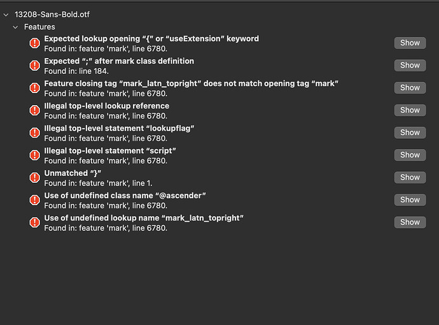
Task: Click error icon beside undefined class "@ascender"
Action: [34, 200]
